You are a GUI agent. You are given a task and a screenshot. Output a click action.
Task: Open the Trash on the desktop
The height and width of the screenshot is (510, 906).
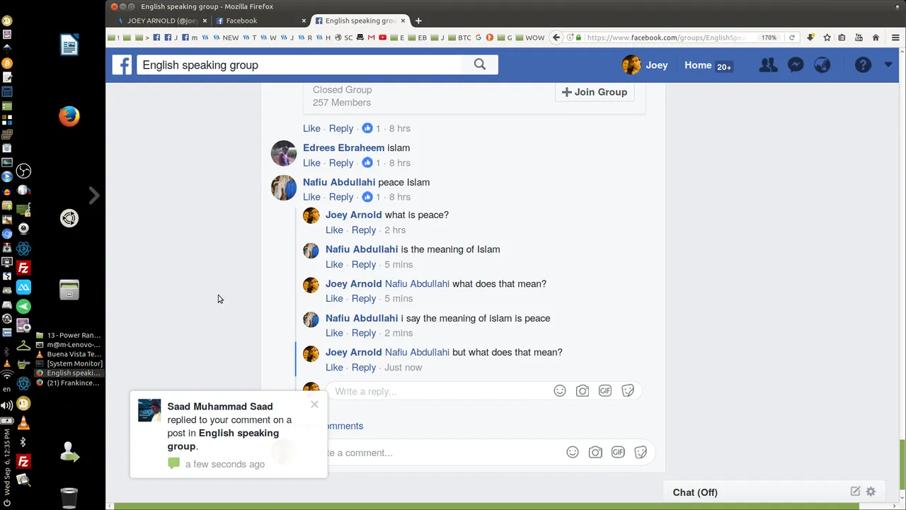point(69,497)
